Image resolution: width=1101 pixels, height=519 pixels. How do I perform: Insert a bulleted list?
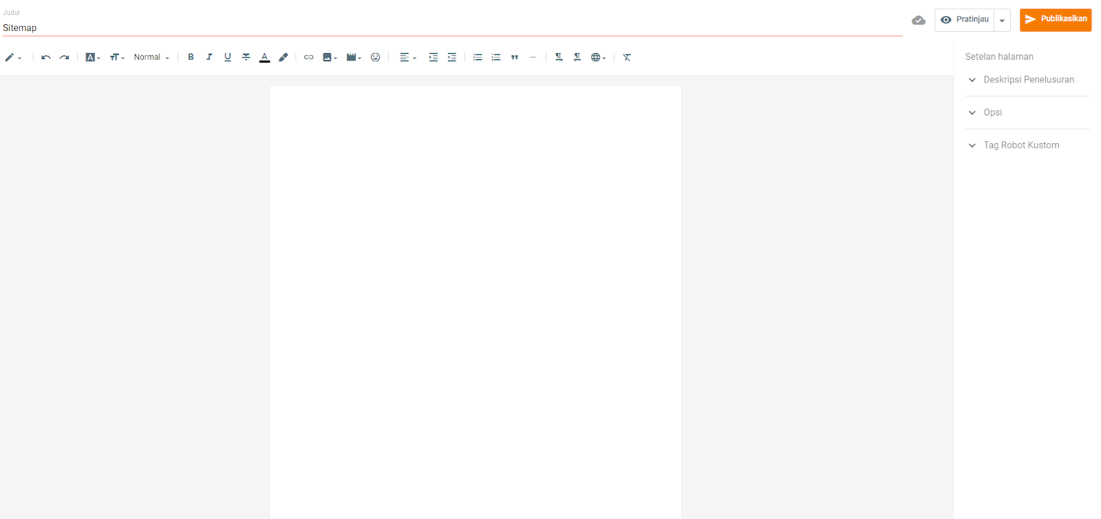tap(478, 58)
